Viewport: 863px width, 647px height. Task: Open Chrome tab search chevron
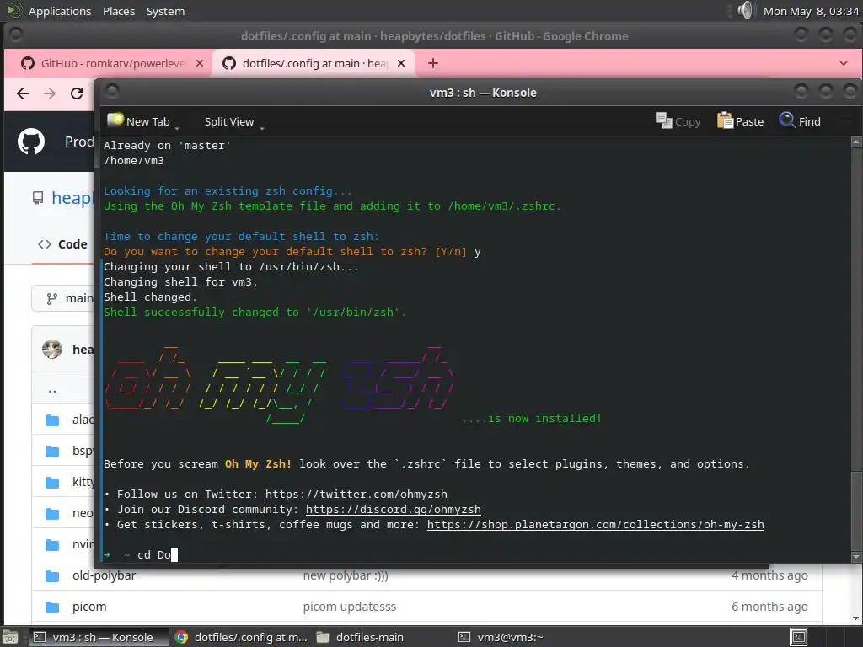843,63
